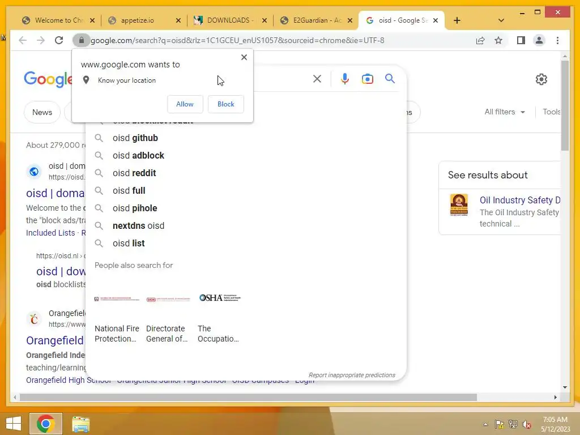Open the network tray icon
Viewport: 580px width, 435px height.
click(x=513, y=424)
